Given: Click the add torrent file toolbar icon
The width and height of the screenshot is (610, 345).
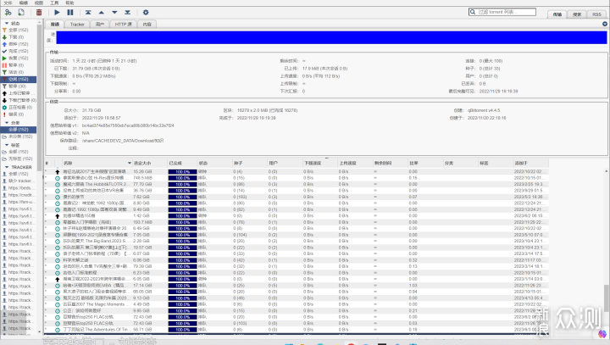Looking at the screenshot, I should (21, 13).
